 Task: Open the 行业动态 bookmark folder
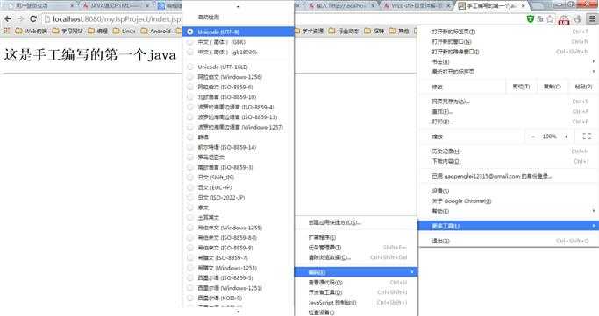tap(344, 31)
